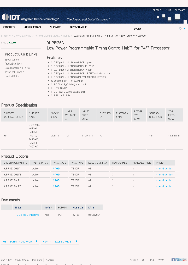Switch site language to English

tap(134, 260)
